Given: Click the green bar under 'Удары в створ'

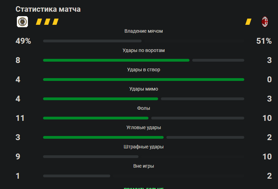Looking at the screenshot, I should 144,80.
